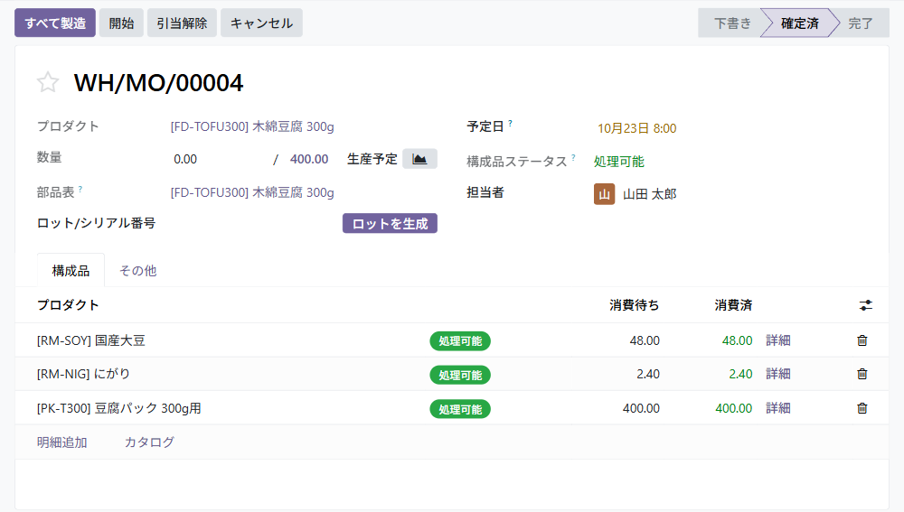Delete the にがり component row

point(862,374)
